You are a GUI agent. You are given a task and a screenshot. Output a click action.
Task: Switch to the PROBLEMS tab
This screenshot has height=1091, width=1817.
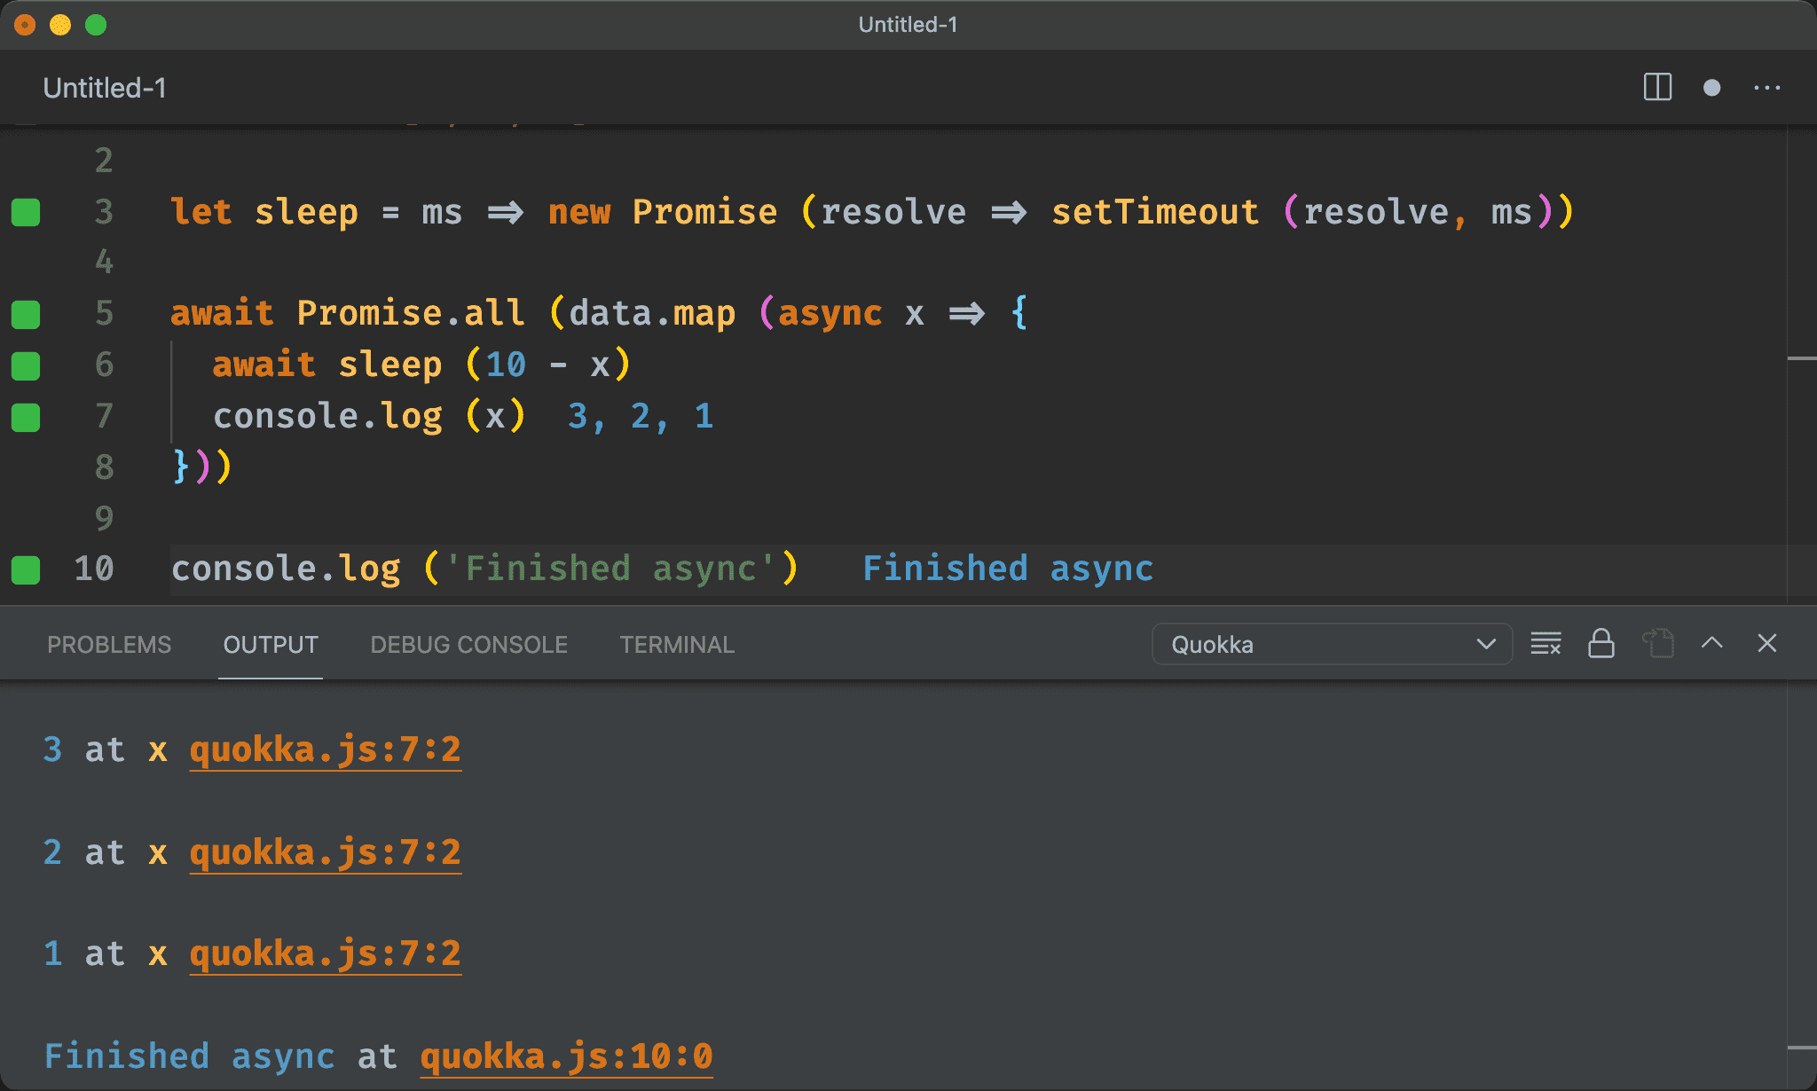108,645
